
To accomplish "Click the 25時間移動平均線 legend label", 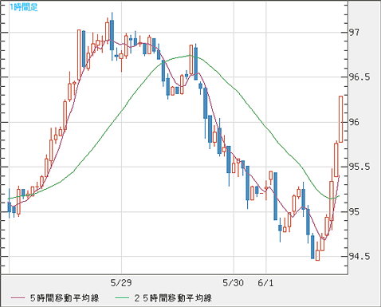I will coord(173,298).
